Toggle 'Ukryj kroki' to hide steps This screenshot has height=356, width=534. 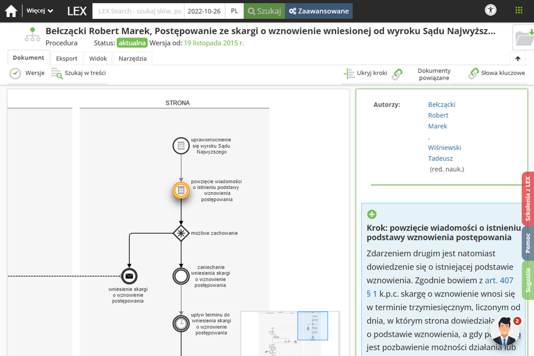[365, 73]
